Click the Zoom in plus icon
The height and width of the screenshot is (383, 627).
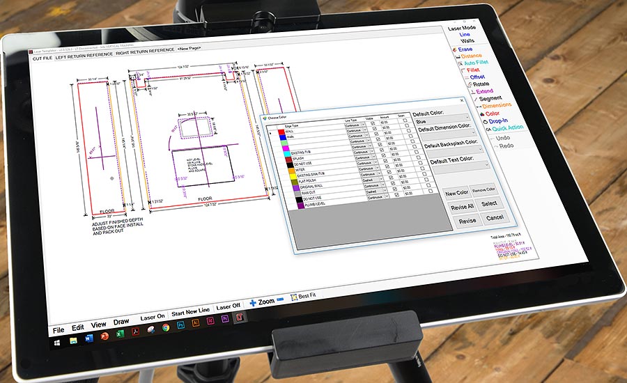[253, 303]
